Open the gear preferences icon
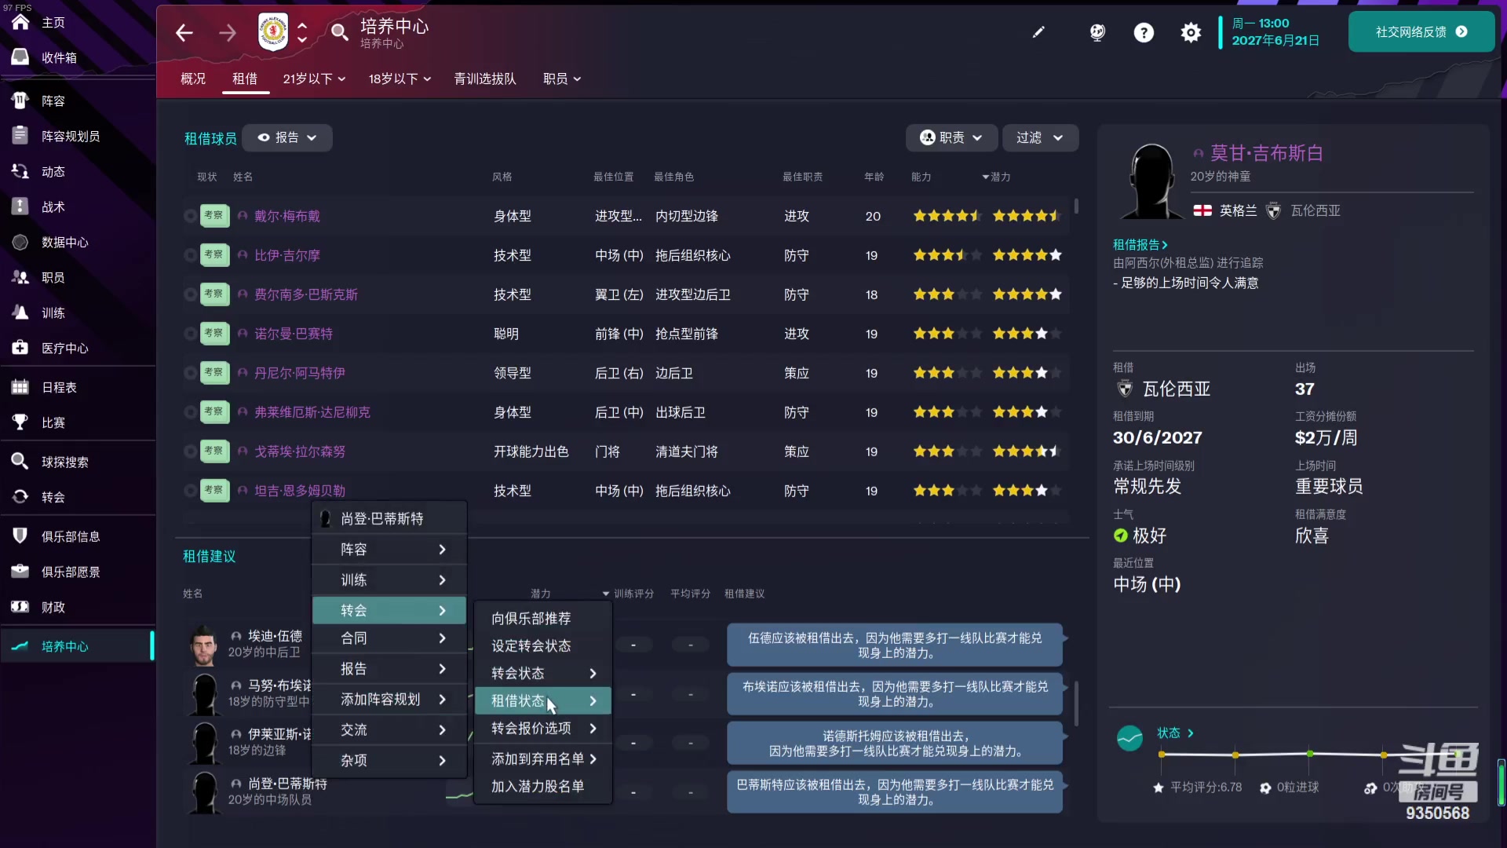Screen dimensions: 1507x848 click(x=1191, y=32)
